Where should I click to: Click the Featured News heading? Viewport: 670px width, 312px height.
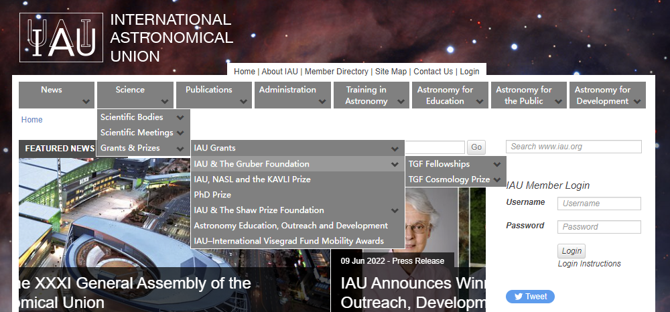[60, 149]
